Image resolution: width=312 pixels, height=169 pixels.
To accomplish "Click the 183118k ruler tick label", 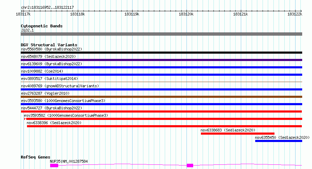I will 77,14.
